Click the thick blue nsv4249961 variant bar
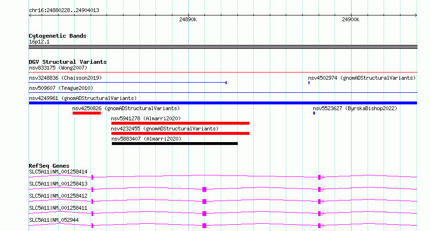Screen dimensions: 431x231 pyautogui.click(x=223, y=103)
